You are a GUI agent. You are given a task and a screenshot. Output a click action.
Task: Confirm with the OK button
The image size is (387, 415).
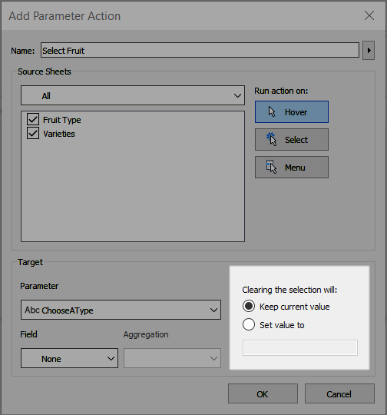[263, 393]
